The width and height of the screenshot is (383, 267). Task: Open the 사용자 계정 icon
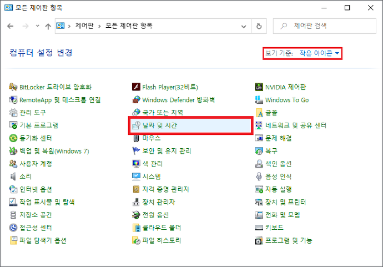click(x=13, y=163)
